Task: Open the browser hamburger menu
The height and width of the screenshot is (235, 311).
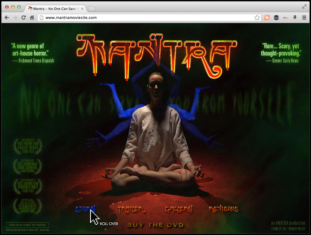Action: click(x=304, y=18)
